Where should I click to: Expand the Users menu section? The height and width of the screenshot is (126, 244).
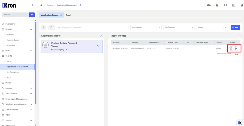pyautogui.click(x=31, y=51)
